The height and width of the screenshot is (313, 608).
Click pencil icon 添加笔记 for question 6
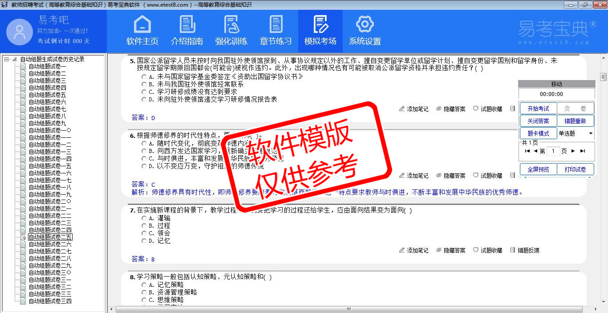tap(402, 176)
